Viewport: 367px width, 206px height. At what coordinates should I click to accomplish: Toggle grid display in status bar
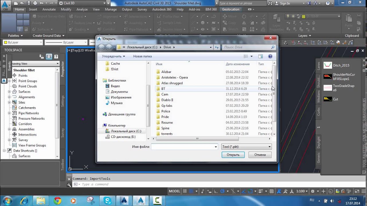point(185,191)
